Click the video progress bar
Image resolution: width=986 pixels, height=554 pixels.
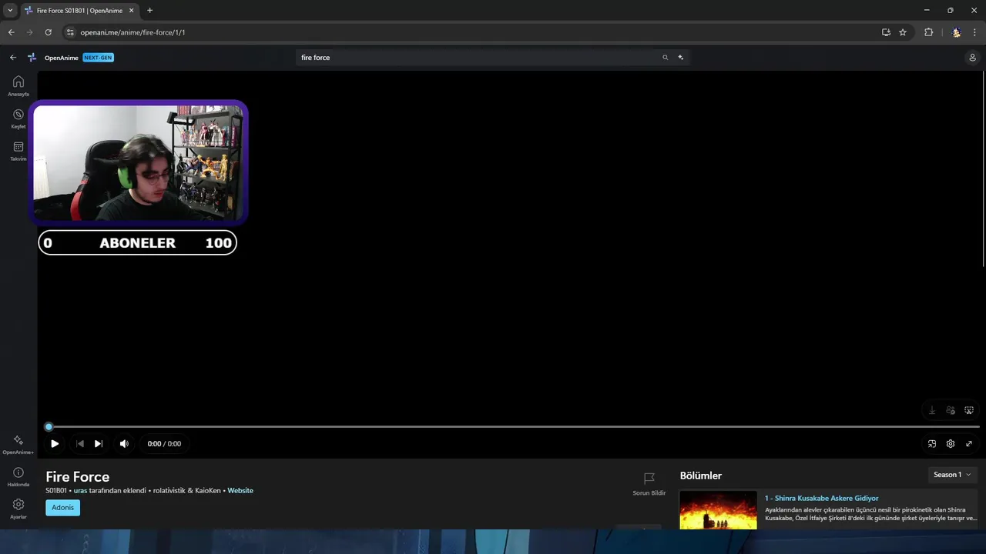514,426
